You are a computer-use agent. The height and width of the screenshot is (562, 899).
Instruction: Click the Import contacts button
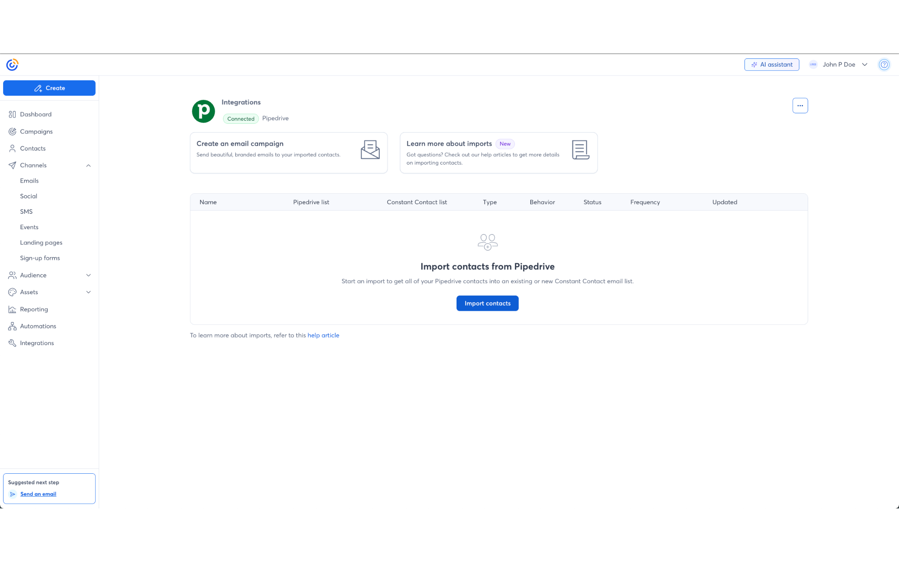point(487,303)
